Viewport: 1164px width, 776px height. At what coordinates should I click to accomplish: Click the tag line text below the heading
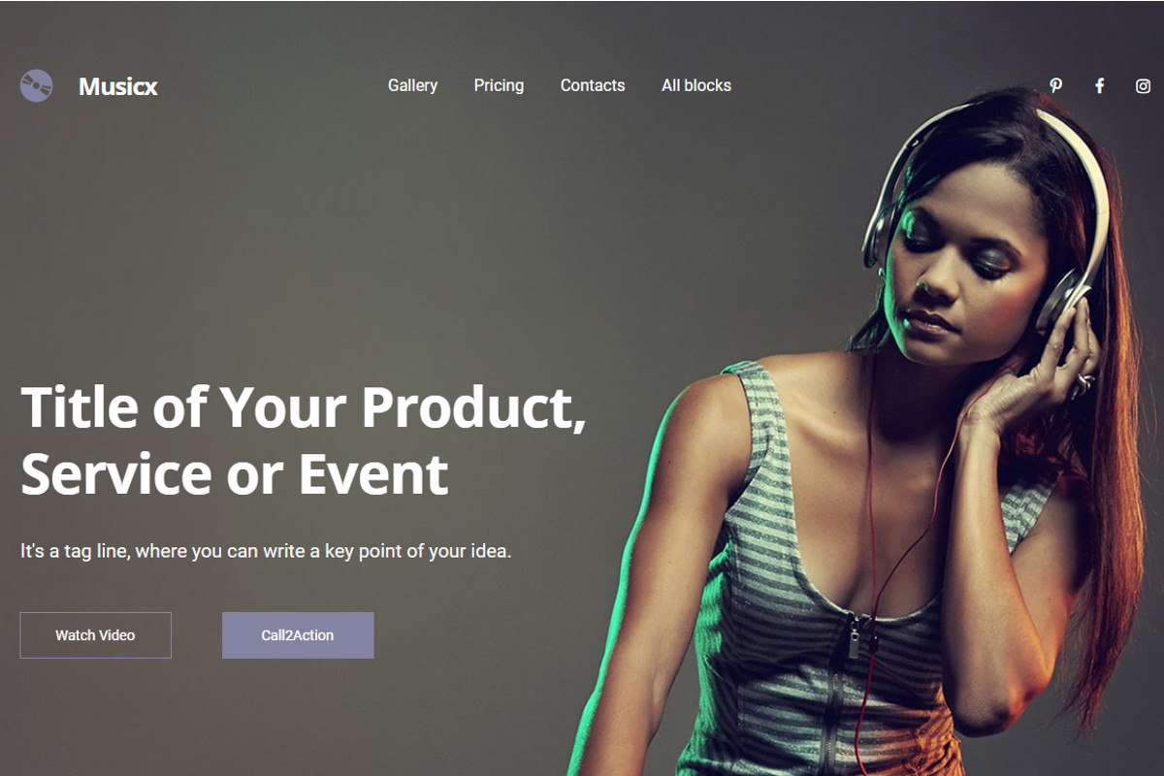pyautogui.click(x=266, y=551)
